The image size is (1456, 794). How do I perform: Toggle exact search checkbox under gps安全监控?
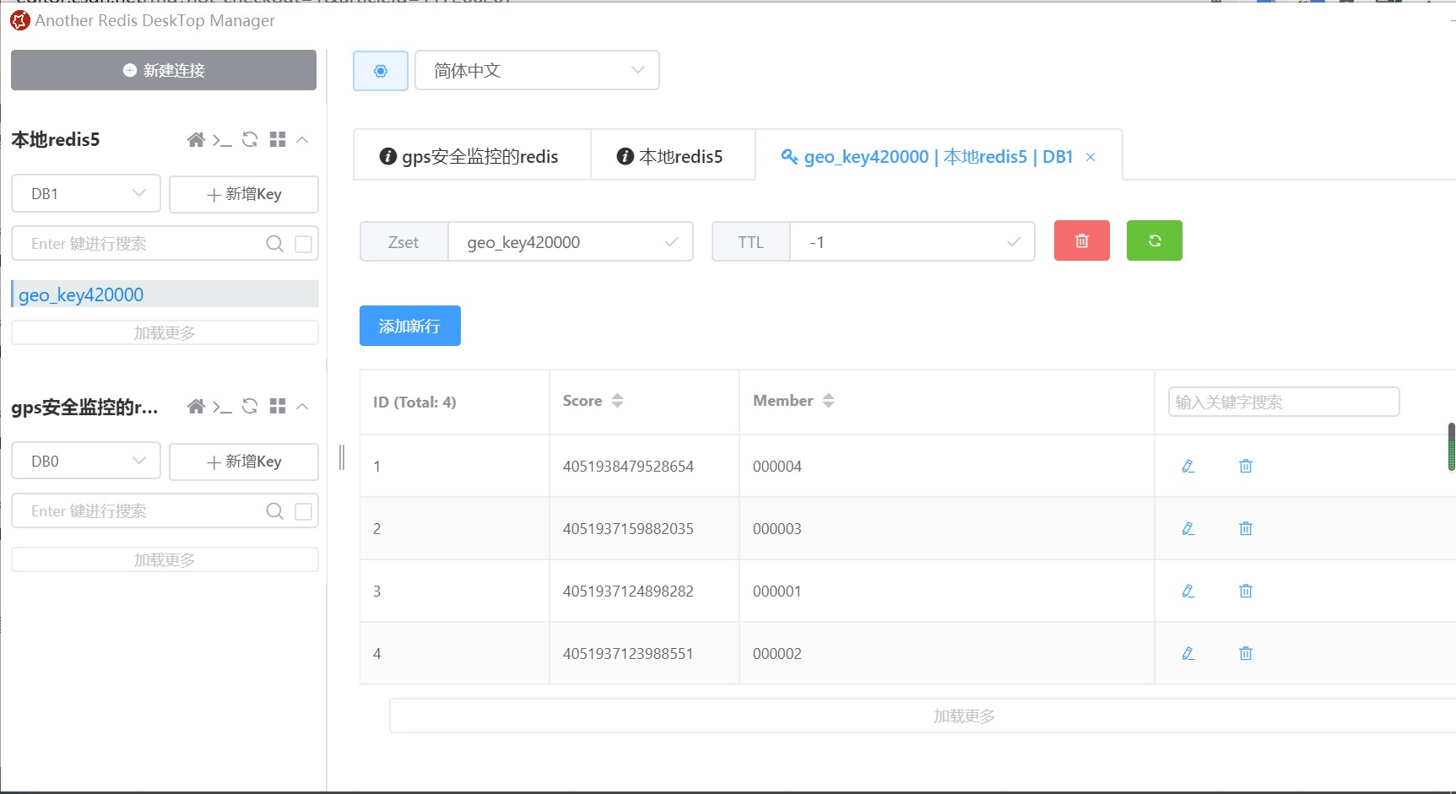point(304,511)
